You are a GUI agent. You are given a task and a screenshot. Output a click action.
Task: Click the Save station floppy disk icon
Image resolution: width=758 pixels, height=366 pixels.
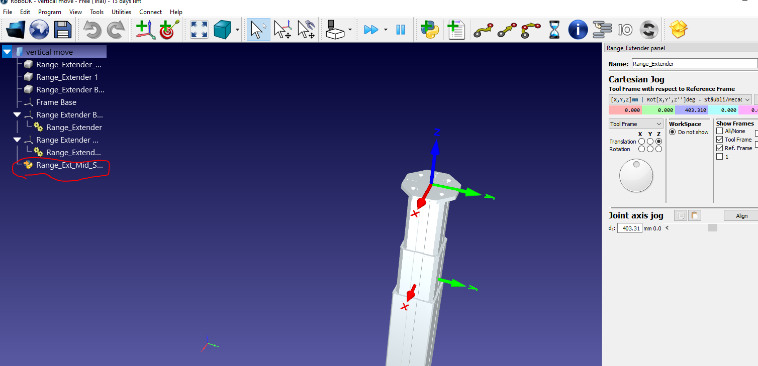[63, 30]
